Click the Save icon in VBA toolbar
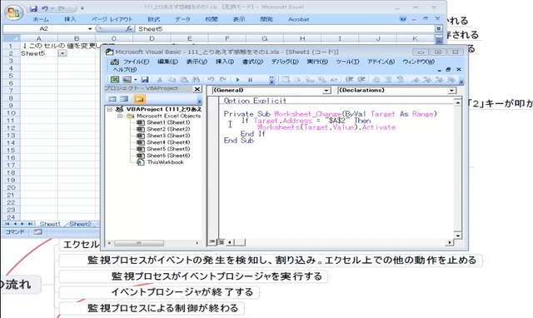This screenshot has width=533, height=318. (145, 80)
